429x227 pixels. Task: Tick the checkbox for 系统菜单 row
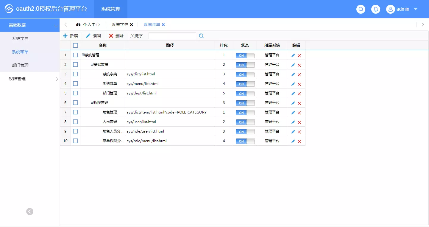(75, 84)
